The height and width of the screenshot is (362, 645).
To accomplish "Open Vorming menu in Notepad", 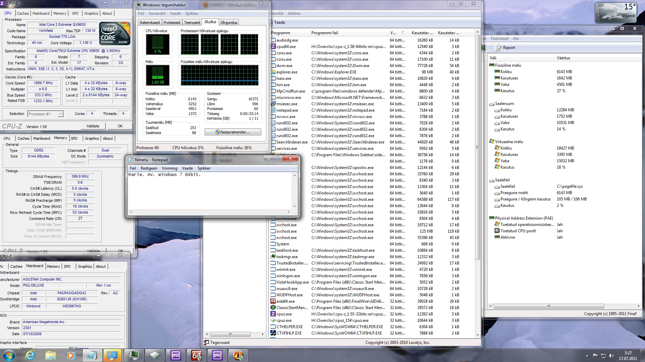I will (x=169, y=168).
